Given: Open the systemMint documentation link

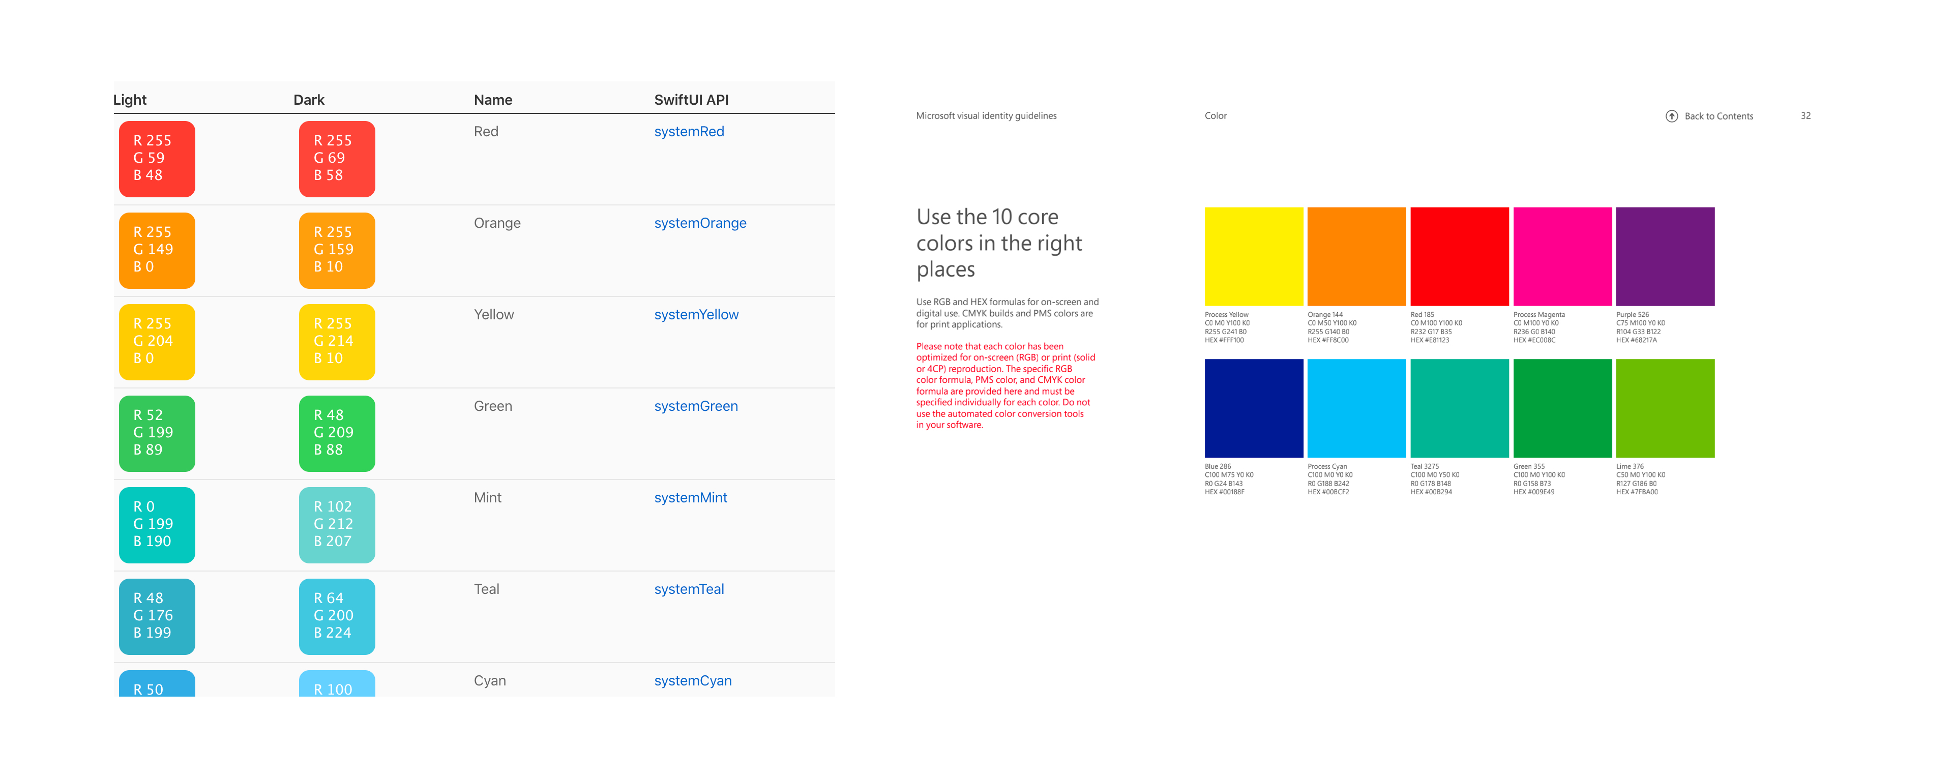Looking at the screenshot, I should 690,498.
